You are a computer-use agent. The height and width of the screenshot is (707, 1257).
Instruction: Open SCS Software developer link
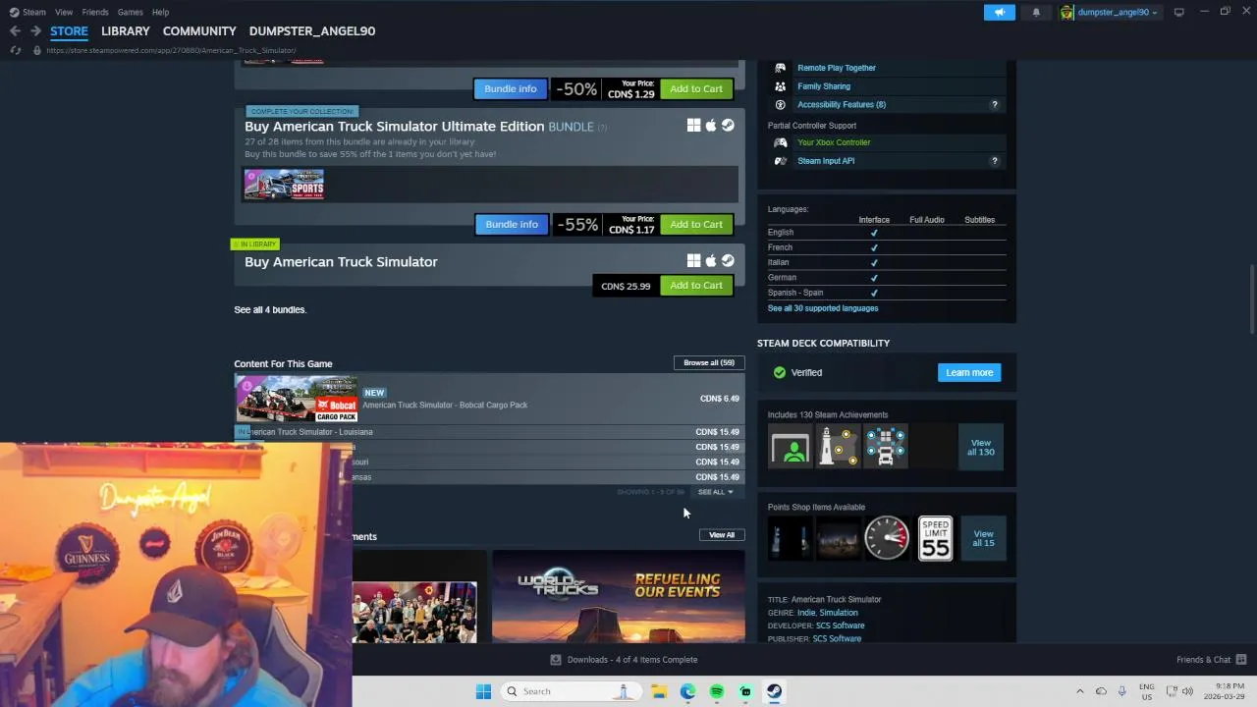[841, 625]
